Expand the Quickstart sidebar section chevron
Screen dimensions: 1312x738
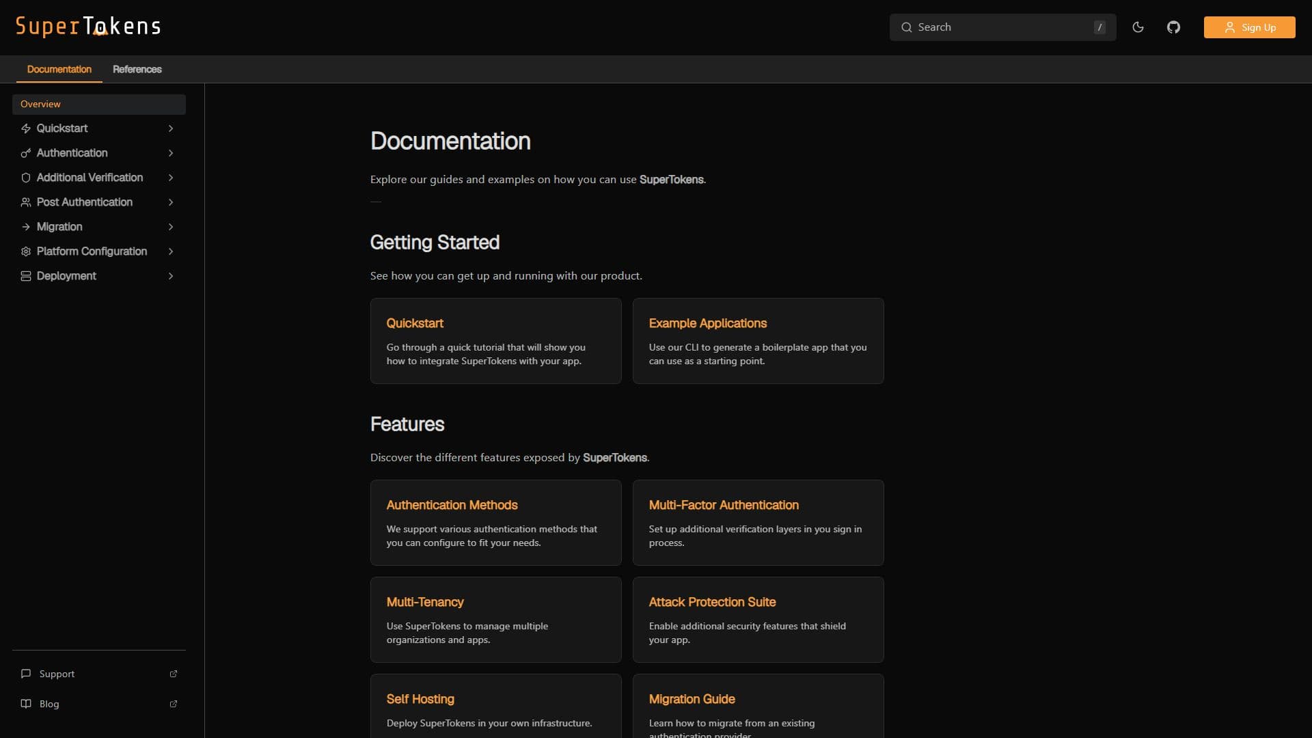(x=171, y=128)
